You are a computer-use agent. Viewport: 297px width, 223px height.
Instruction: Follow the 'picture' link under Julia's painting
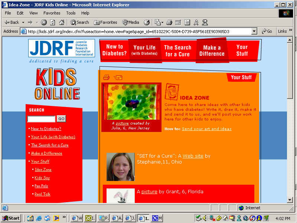pyautogui.click(x=122, y=123)
